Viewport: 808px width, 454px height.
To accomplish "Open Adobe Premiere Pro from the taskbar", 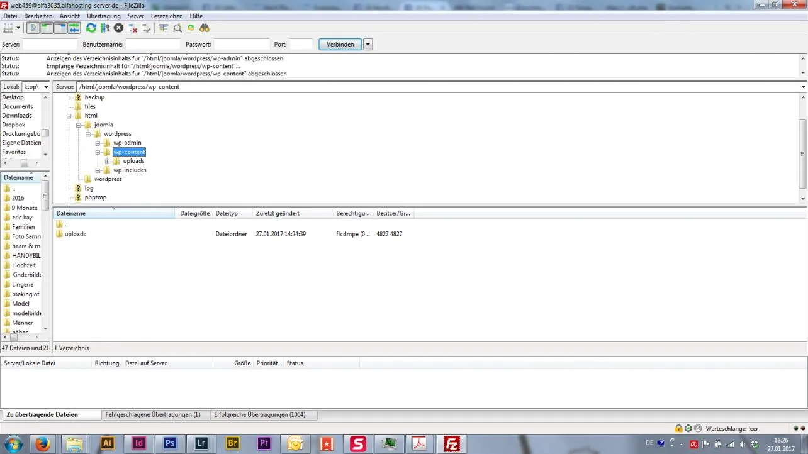I will click(x=264, y=443).
